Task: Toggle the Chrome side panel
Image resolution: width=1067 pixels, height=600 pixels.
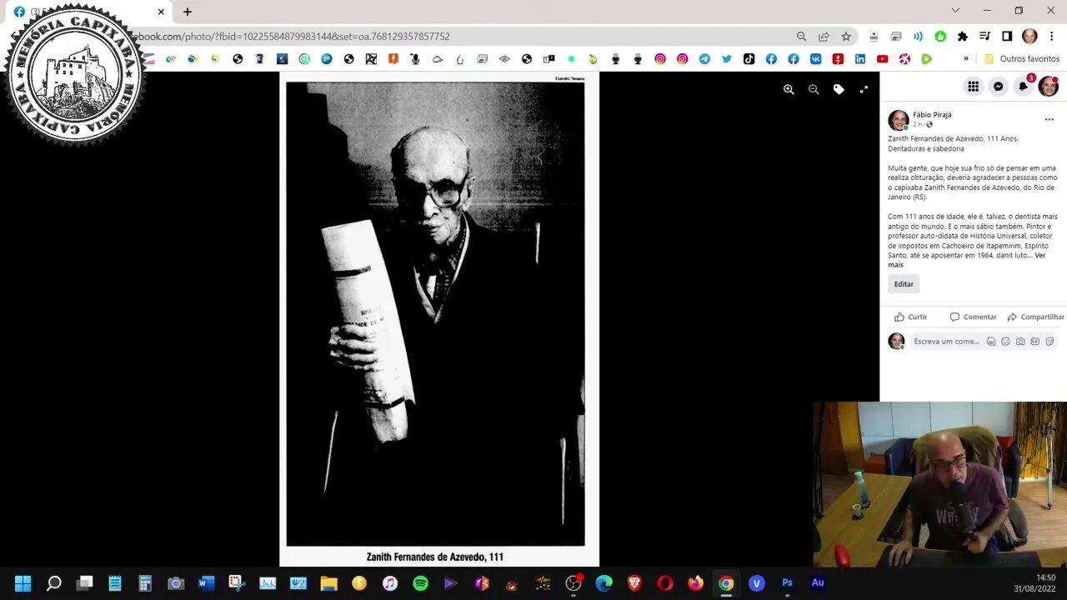Action: coord(1007,37)
